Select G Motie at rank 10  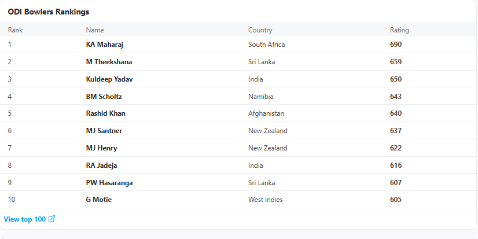(x=99, y=200)
